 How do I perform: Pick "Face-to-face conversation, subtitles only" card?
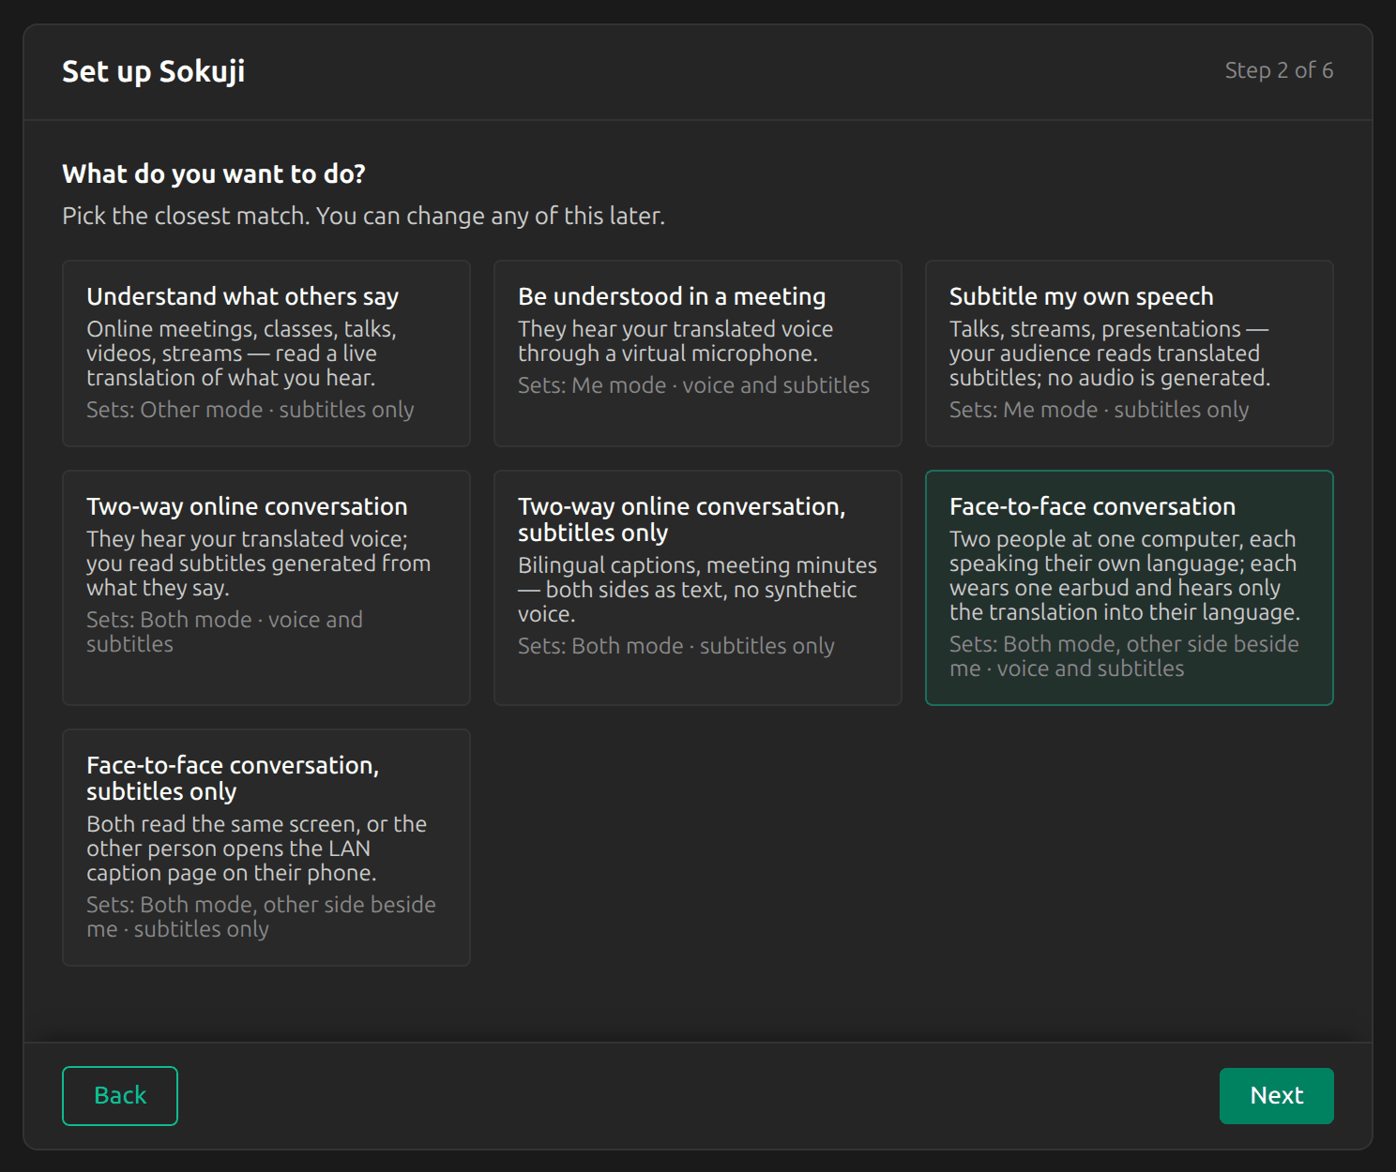(266, 848)
